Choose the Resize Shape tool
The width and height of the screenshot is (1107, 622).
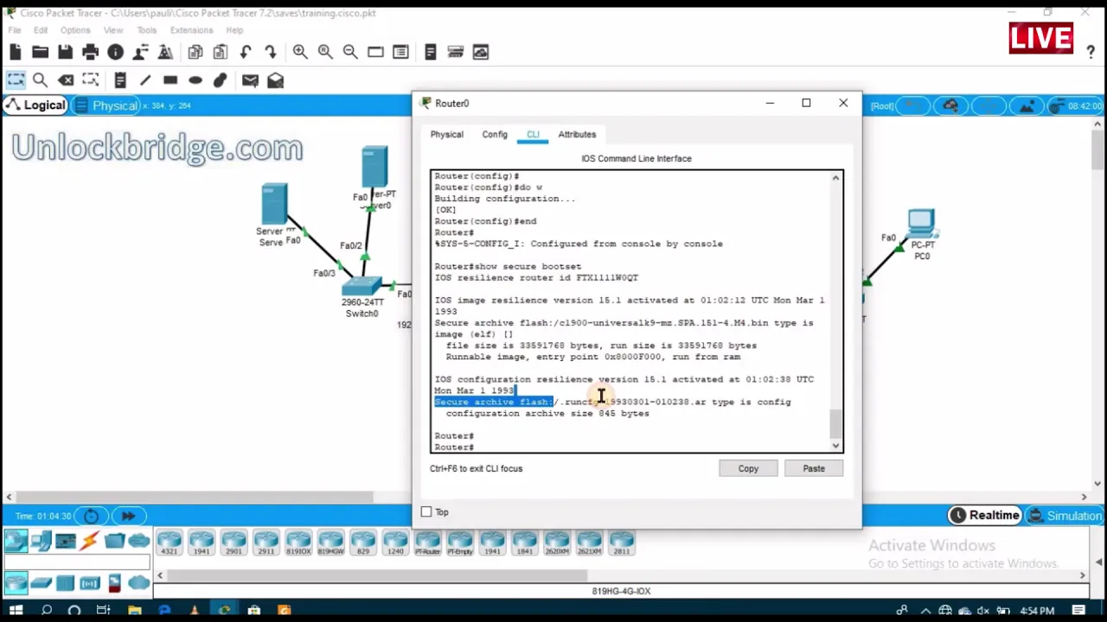(x=91, y=80)
